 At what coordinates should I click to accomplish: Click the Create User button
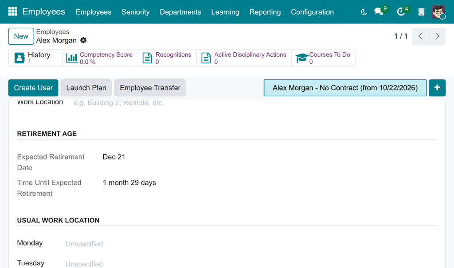33,88
